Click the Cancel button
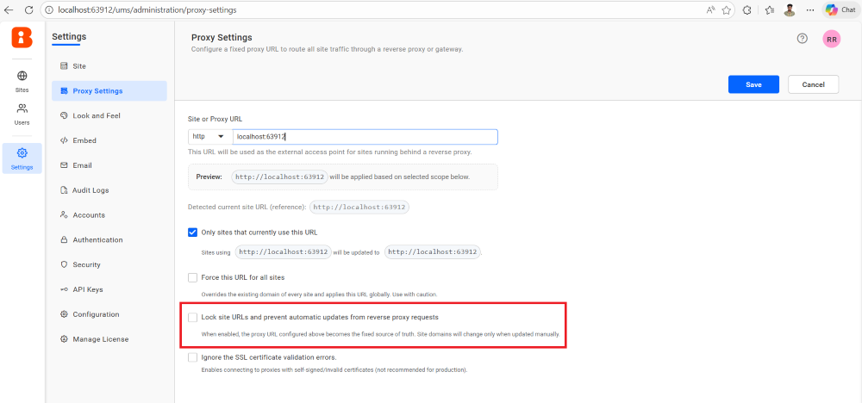 coord(813,84)
